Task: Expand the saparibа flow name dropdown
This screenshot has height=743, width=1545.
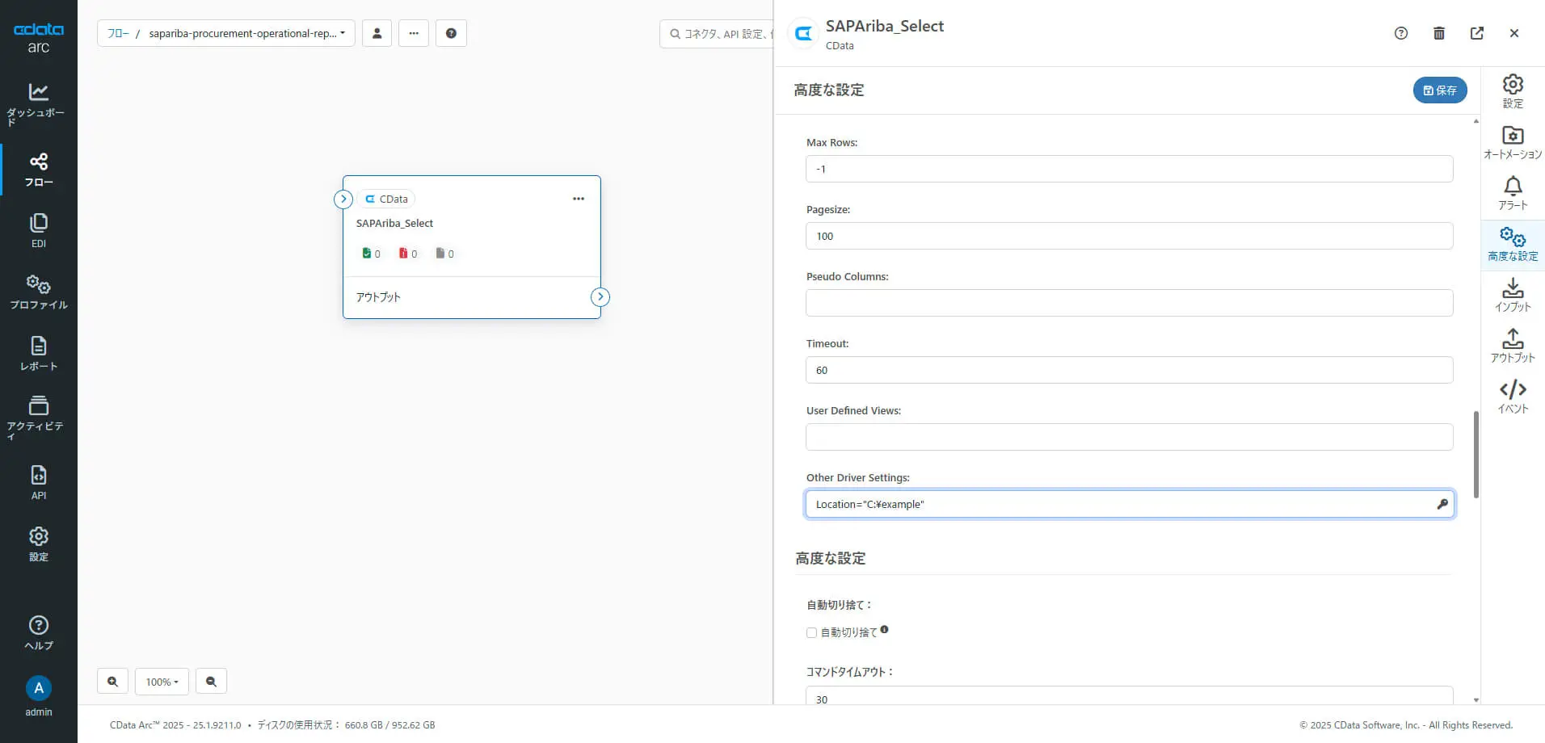Action: (x=246, y=33)
